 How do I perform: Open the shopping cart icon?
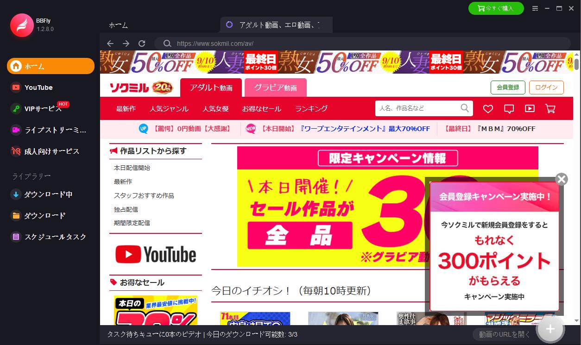coord(550,108)
